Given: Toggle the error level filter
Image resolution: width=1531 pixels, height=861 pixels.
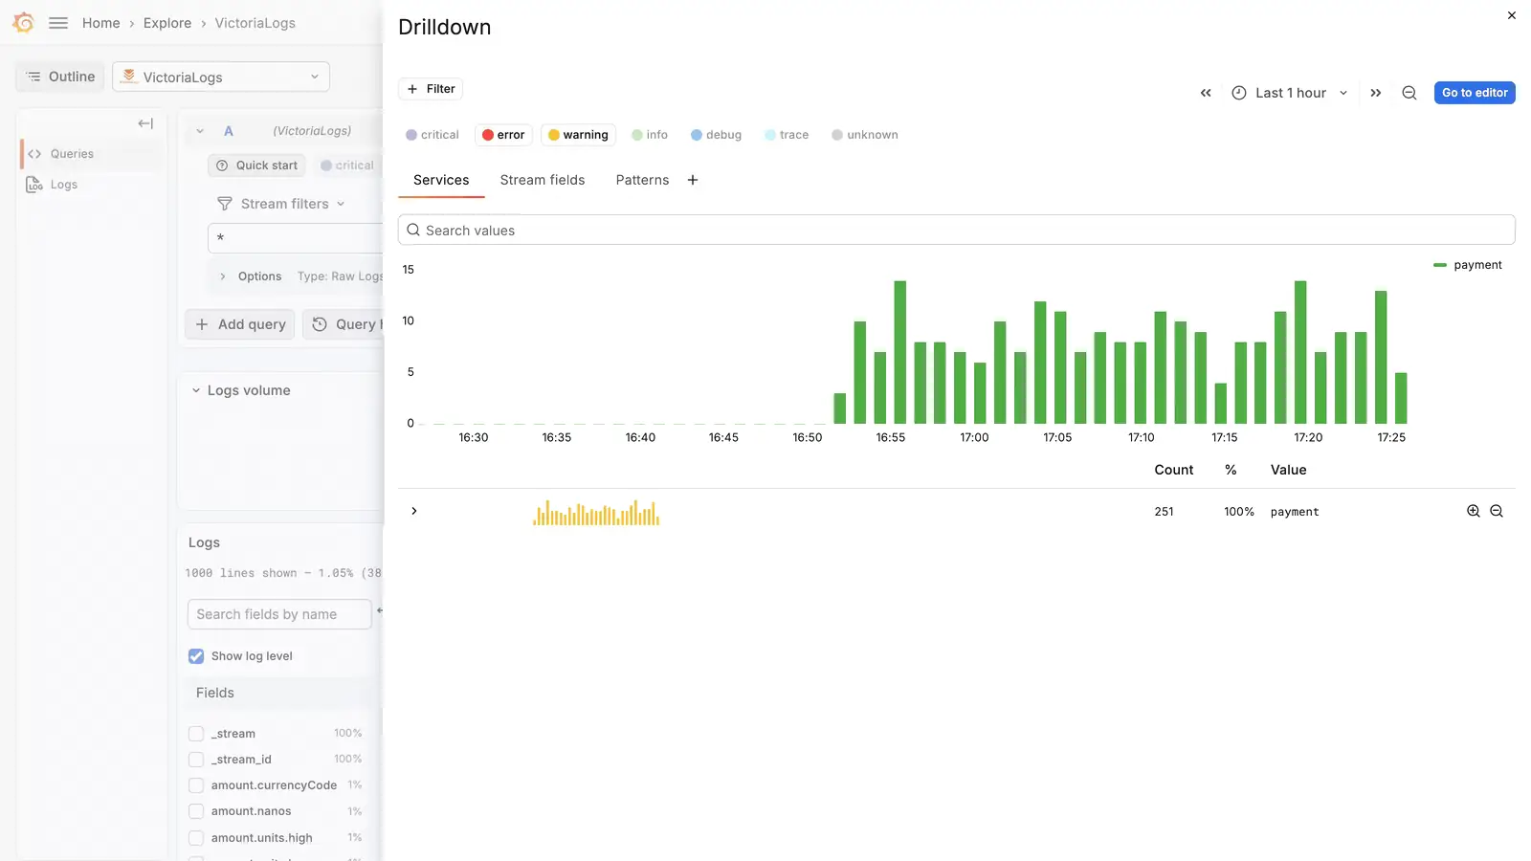Looking at the screenshot, I should click(x=503, y=135).
